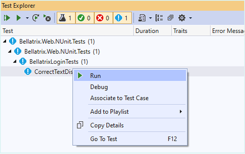Click Run Failed Tests icon
Image resolution: width=245 pixels, height=154 pixels.
[47, 18]
